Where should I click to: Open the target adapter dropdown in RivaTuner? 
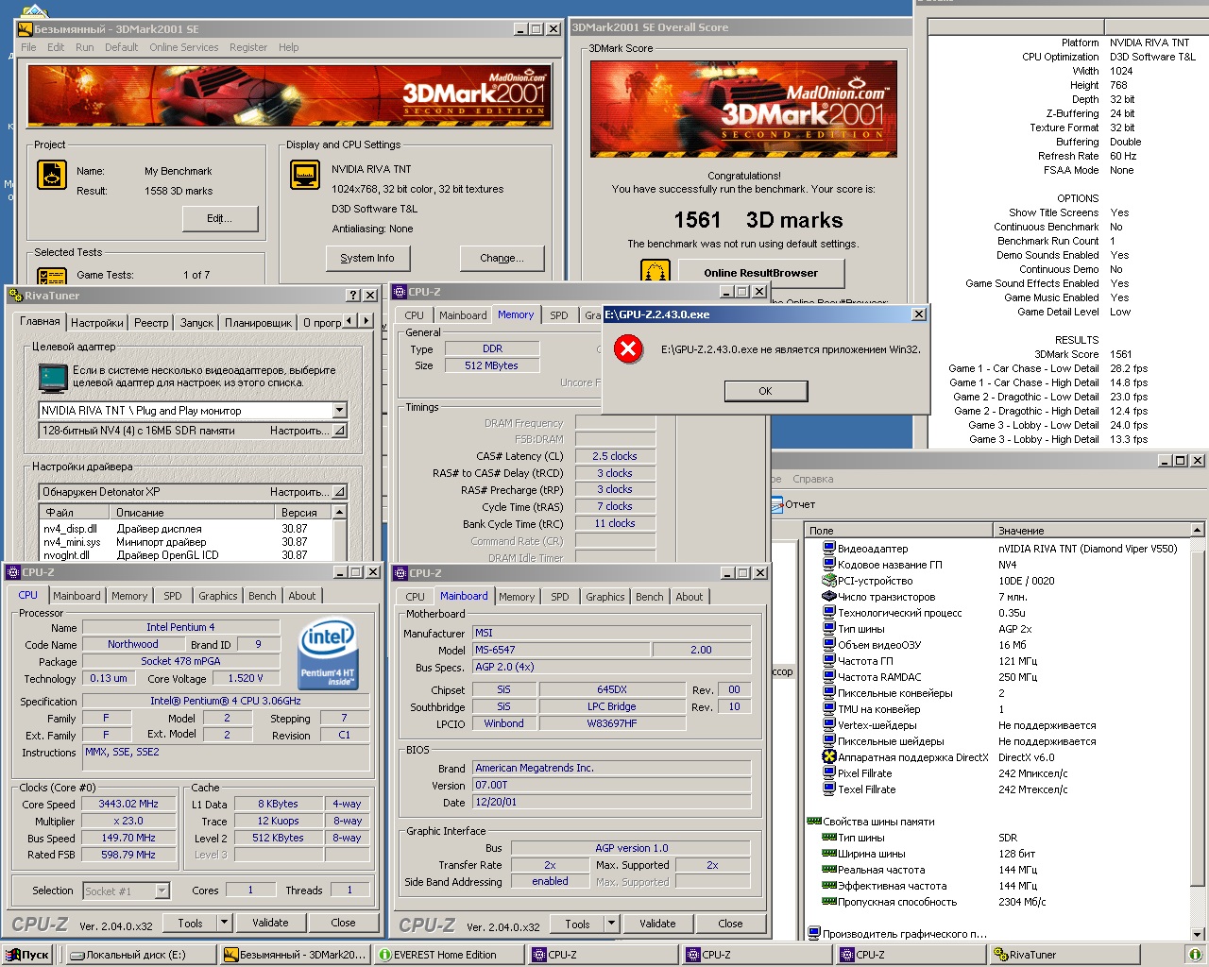tap(340, 410)
